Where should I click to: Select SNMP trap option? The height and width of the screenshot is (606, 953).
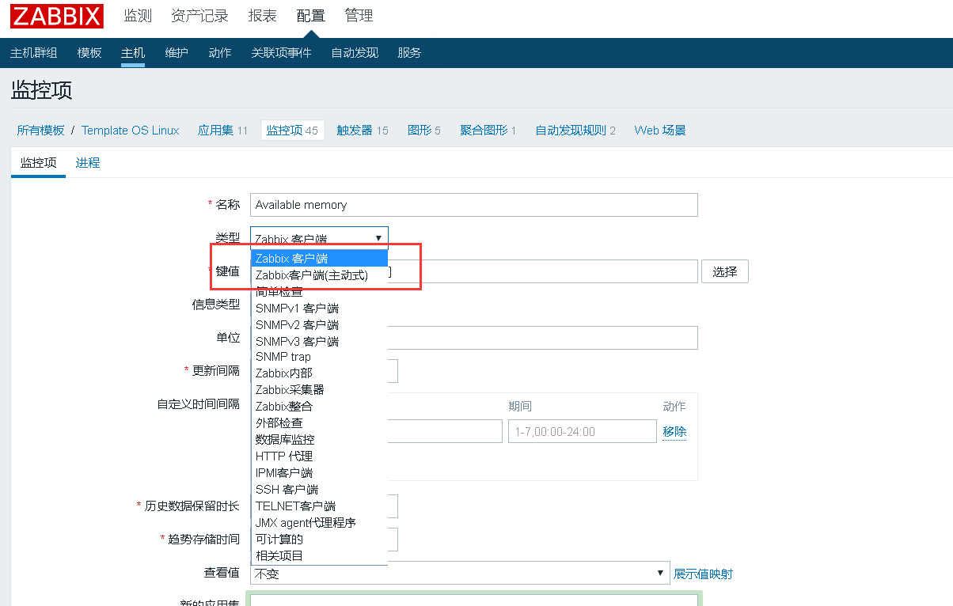click(x=319, y=357)
